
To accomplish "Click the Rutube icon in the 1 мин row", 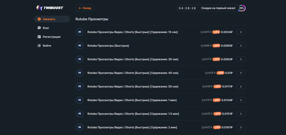I will [80, 100].
